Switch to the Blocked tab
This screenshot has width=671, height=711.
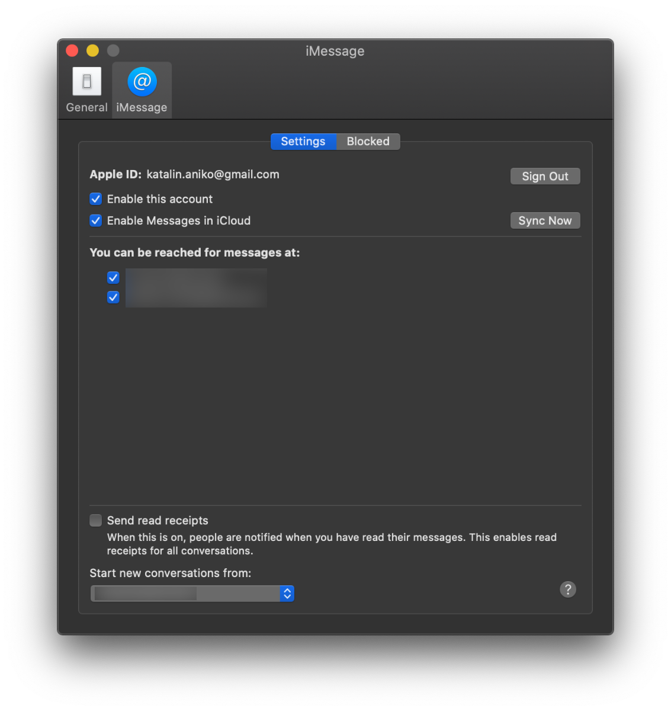[368, 142]
